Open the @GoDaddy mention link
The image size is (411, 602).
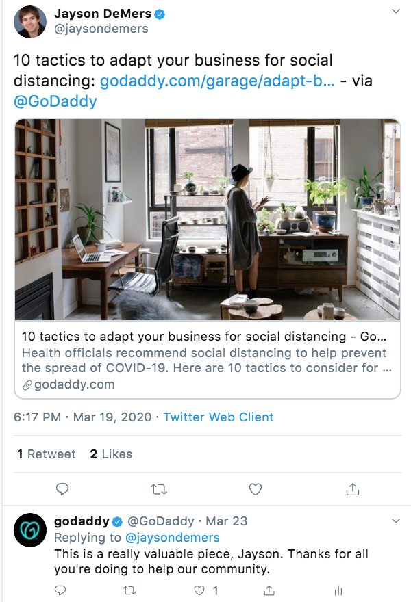pyautogui.click(x=55, y=101)
